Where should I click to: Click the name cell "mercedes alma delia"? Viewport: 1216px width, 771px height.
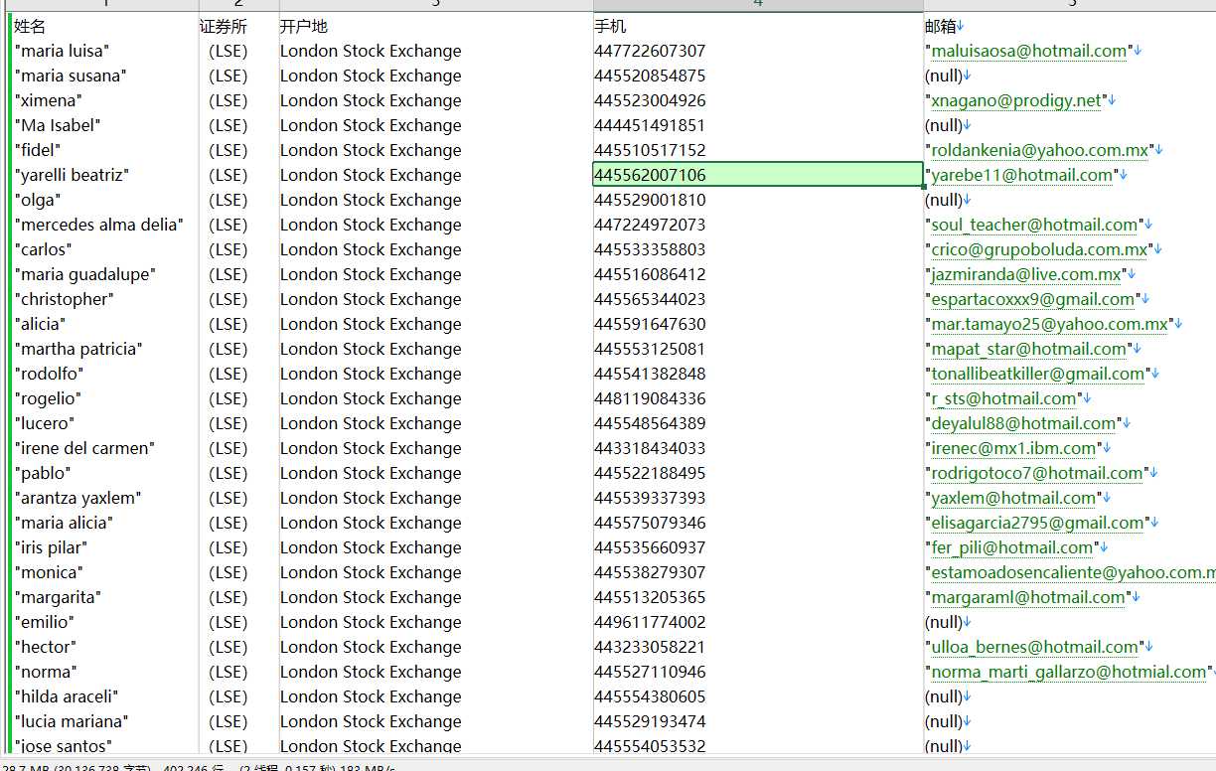click(x=99, y=225)
